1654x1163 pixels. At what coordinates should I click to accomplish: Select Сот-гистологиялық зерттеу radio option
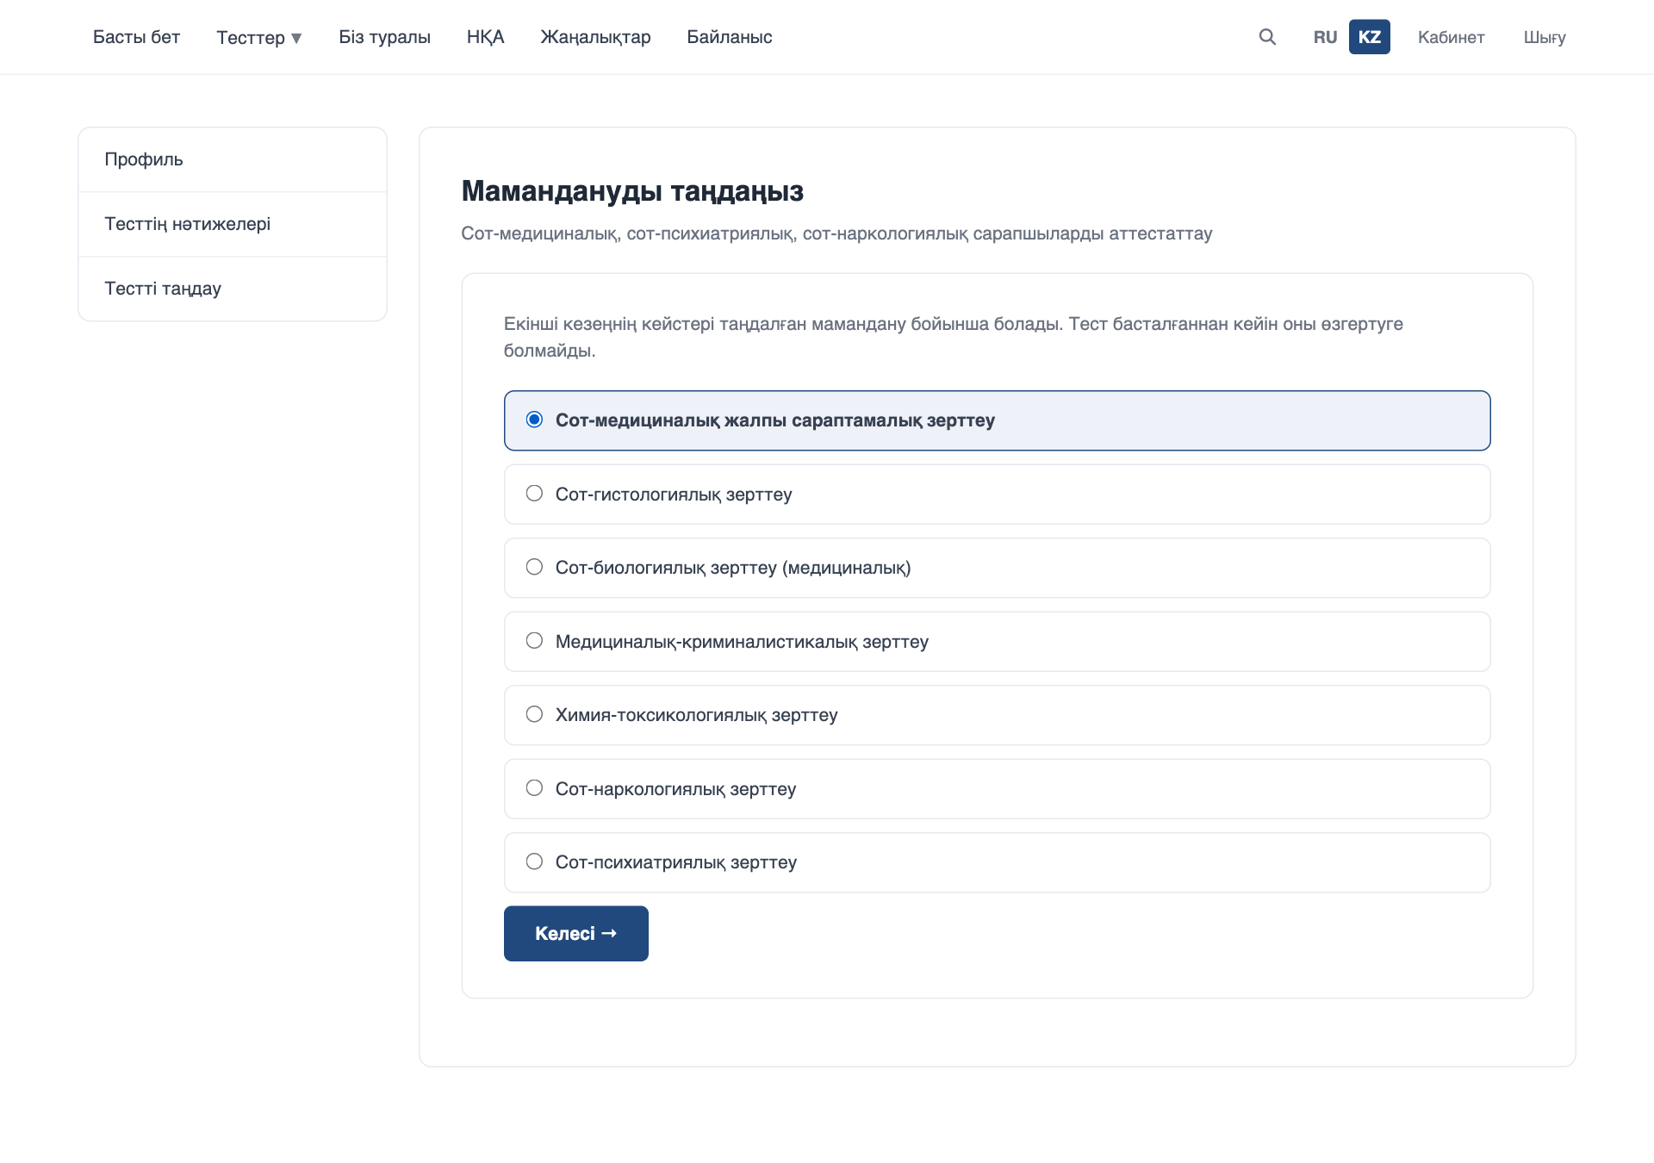[534, 494]
